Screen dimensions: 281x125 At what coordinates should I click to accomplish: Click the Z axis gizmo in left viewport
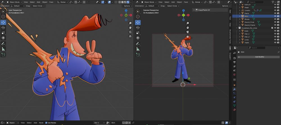126,11
